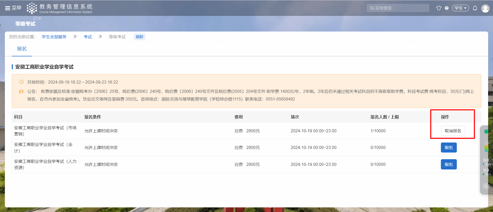493x212 pixels.
Task: Go to the 考试 breadcrumb link
Action: click(88, 37)
